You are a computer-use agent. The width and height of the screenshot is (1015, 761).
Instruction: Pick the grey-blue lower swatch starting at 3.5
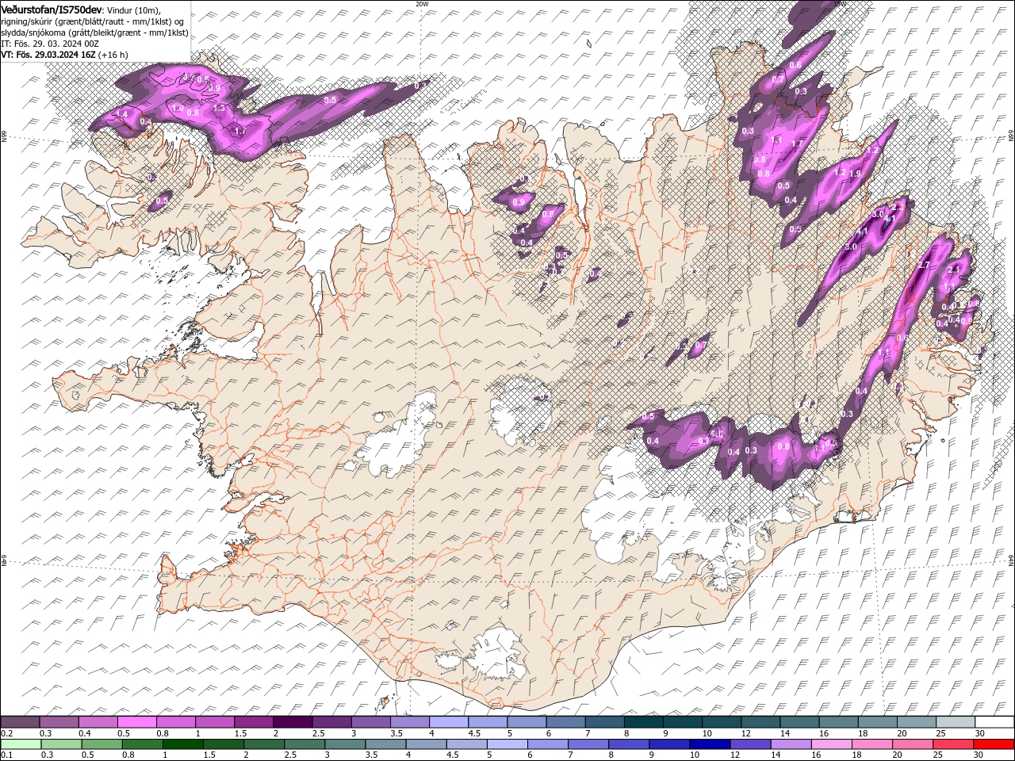[x=385, y=744]
